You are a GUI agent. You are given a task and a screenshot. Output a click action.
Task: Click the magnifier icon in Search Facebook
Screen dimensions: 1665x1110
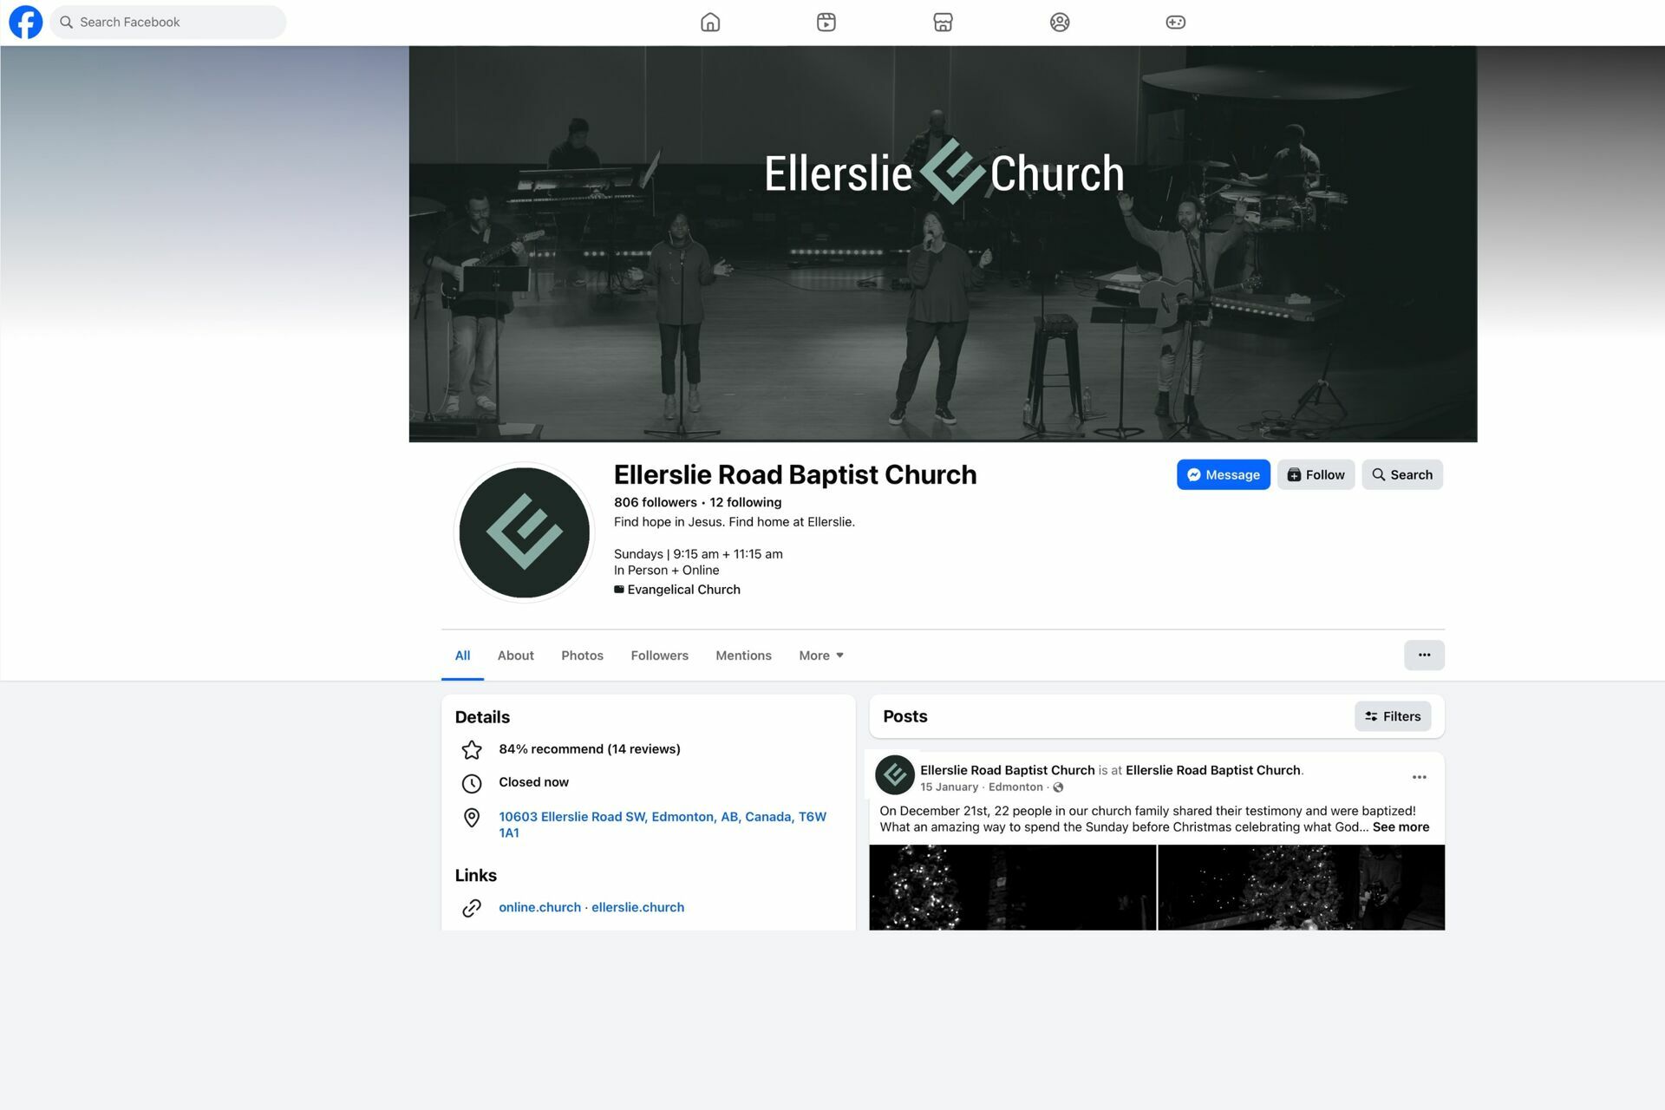66,23
